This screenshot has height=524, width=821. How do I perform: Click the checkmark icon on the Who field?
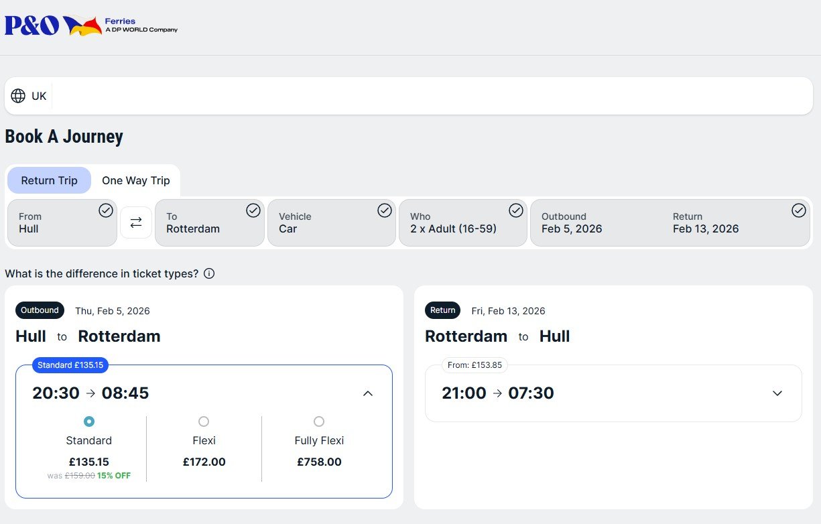coord(516,210)
